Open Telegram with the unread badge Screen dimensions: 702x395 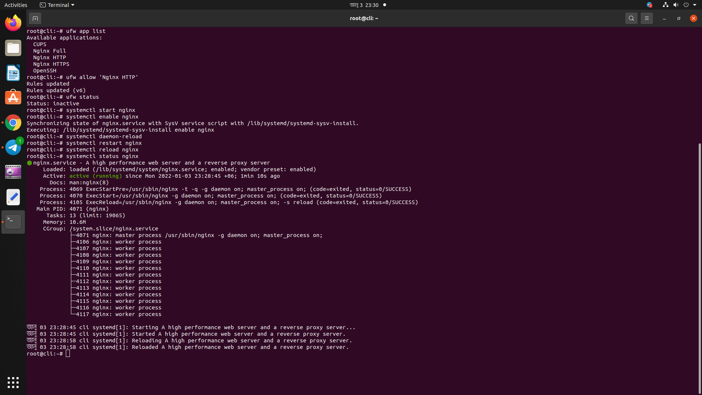coord(13,147)
